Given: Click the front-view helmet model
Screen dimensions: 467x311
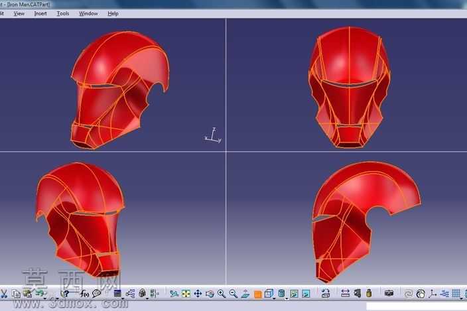Looking at the screenshot, I should point(349,87).
